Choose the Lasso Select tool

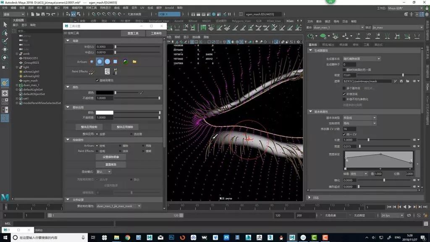tap(5, 33)
